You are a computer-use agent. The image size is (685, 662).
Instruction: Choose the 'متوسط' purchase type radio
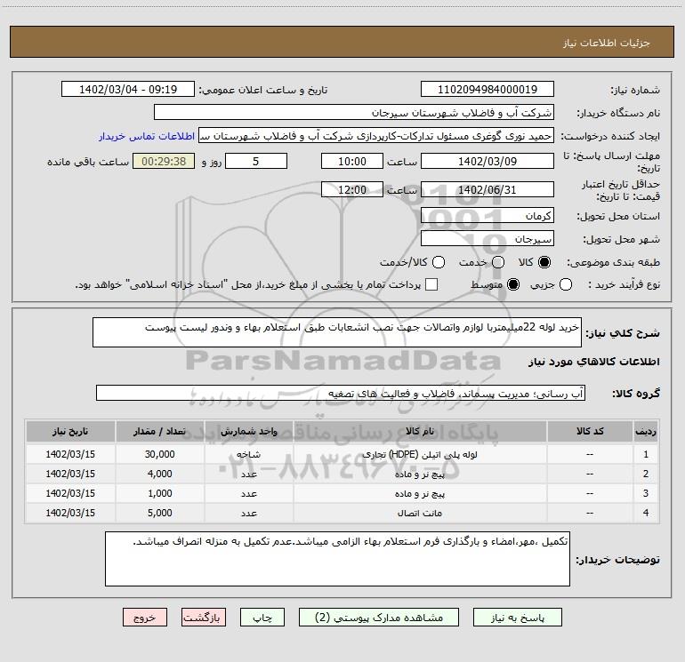[x=512, y=284]
